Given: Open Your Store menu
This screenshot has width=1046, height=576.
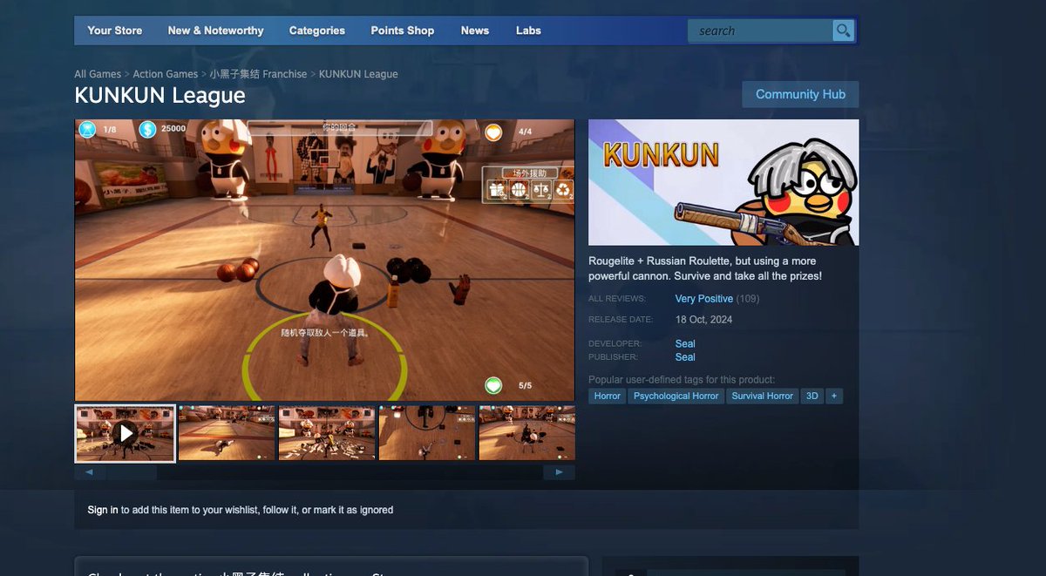Looking at the screenshot, I should click(114, 30).
